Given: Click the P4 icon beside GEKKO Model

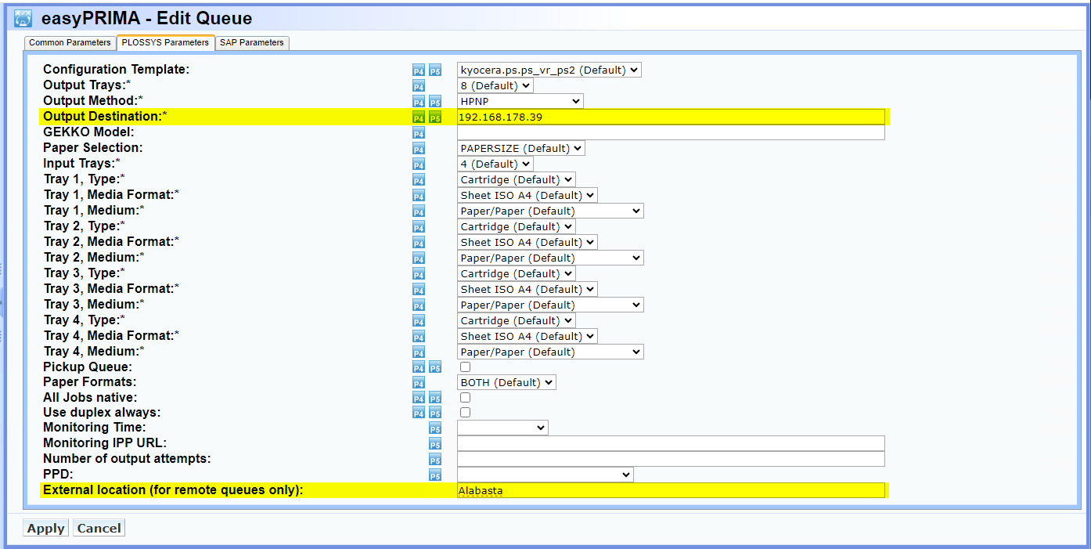Looking at the screenshot, I should [x=418, y=132].
